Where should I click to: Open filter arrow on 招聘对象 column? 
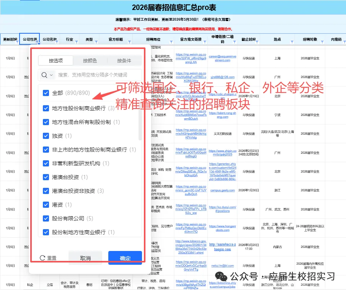322,42
